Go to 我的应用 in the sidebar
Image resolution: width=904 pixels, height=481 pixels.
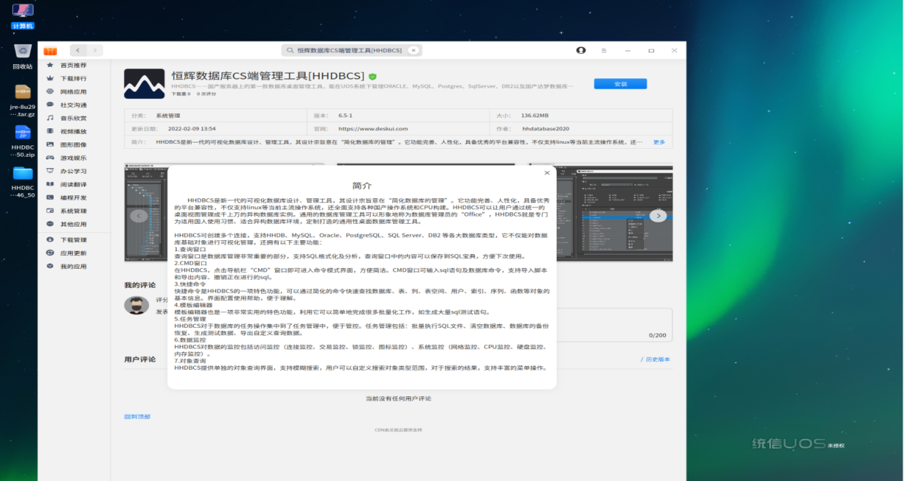(74, 267)
